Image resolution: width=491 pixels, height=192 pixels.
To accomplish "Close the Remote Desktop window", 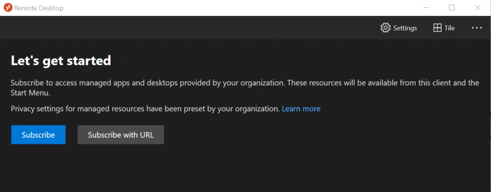I will click(478, 8).
